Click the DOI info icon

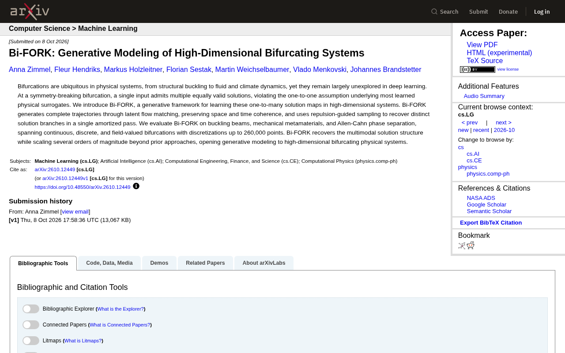coord(136,186)
